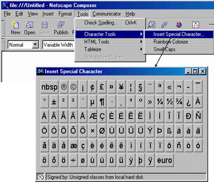Choose Small Caps submenu entry

[179, 49]
